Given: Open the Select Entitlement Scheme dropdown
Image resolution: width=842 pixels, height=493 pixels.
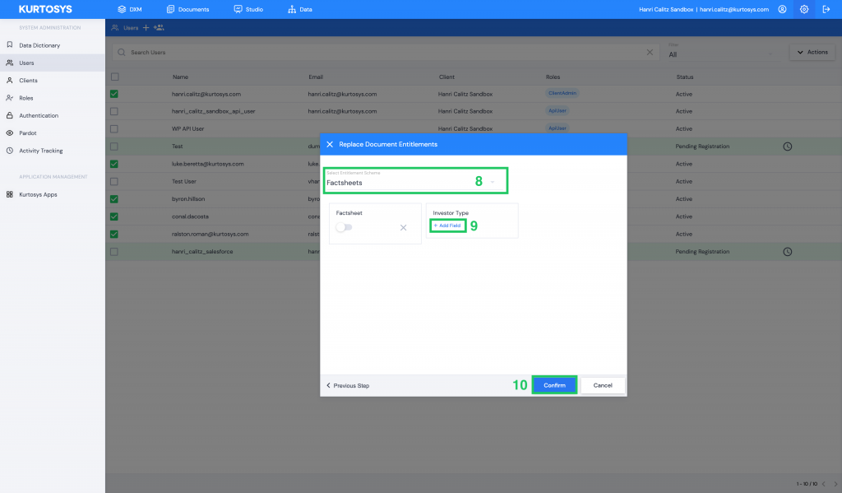Looking at the screenshot, I should [415, 179].
